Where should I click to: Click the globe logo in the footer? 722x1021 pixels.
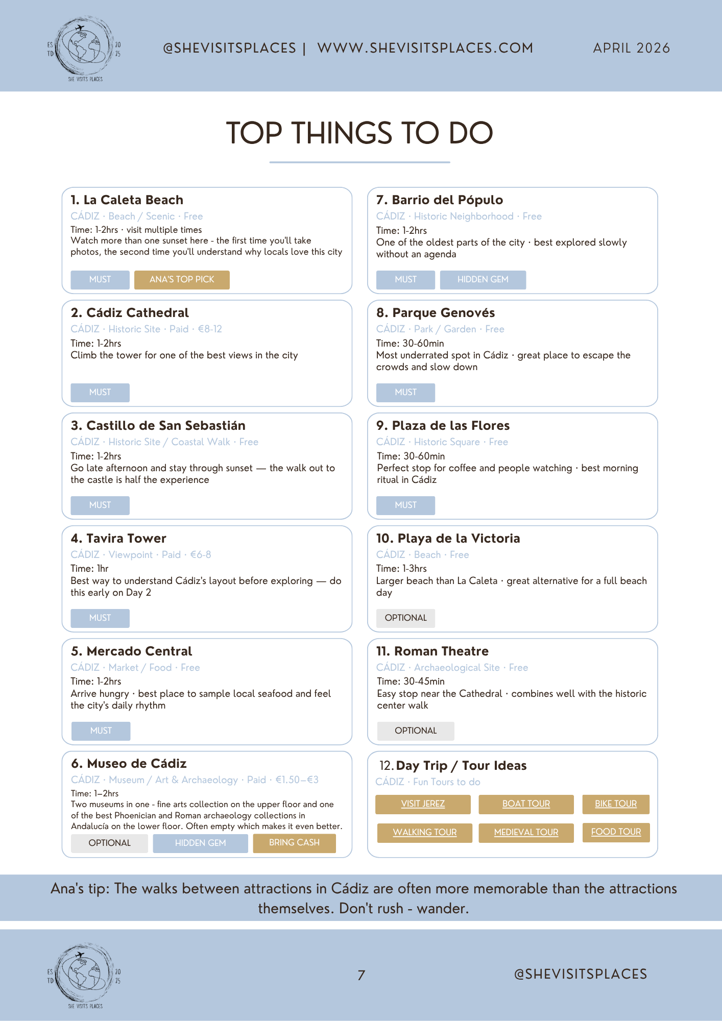[84, 976]
